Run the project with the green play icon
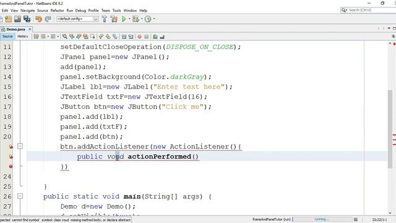396x223 pixels. click(x=124, y=19)
